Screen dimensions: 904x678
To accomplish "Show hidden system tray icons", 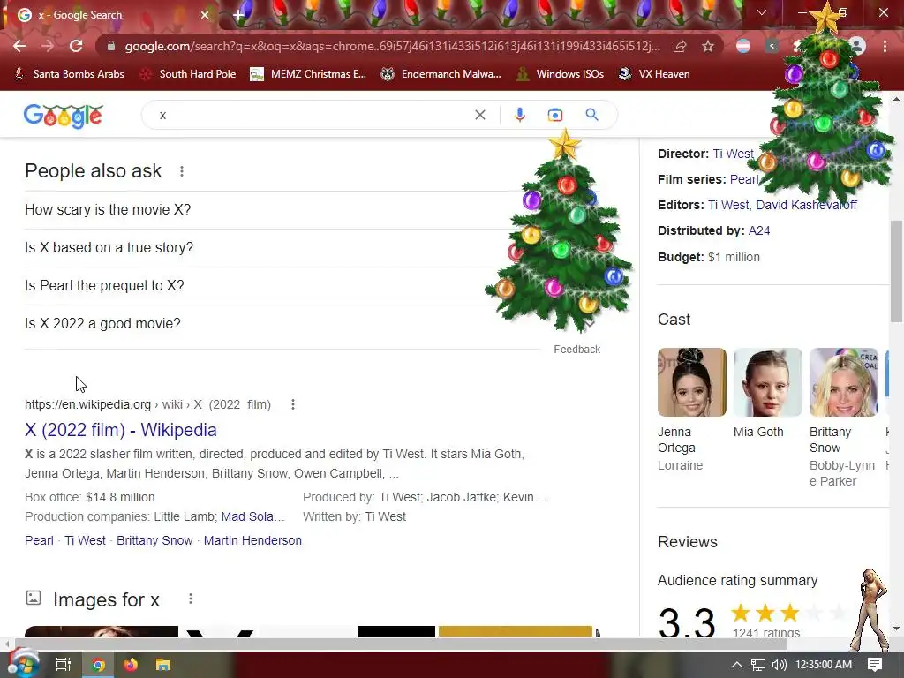I will tap(736, 665).
